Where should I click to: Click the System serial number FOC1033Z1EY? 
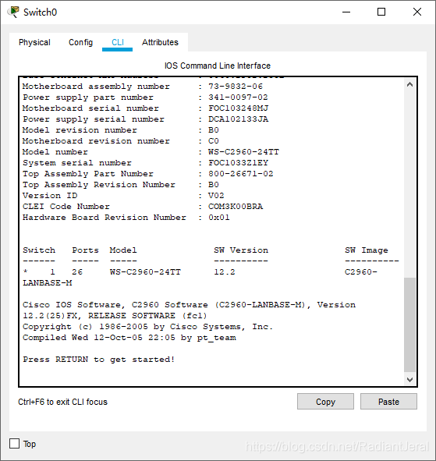[238, 163]
